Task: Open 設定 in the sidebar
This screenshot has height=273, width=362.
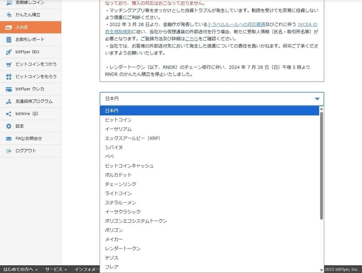Action: click(31, 126)
